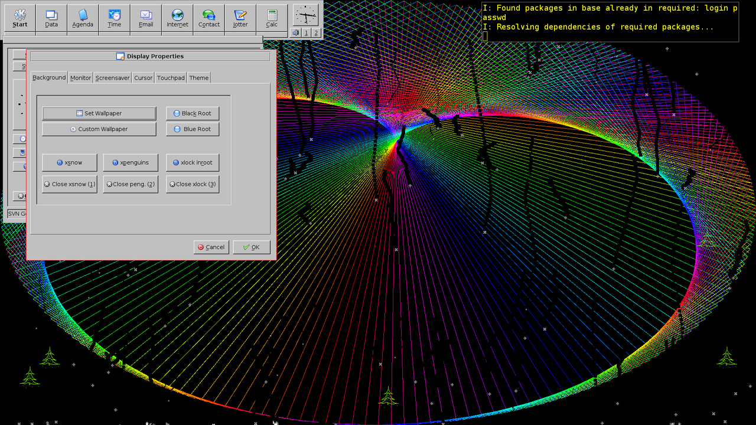Confirm settings with the OK button
Screen dimensions: 756x425
[x=252, y=247]
